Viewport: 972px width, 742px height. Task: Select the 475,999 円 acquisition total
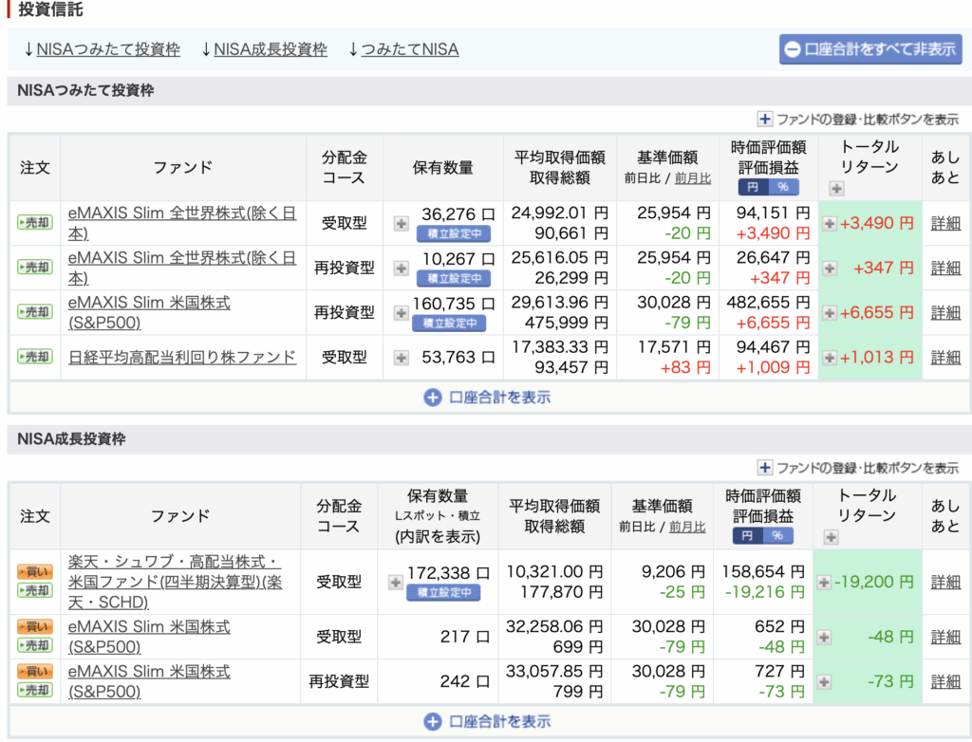(566, 323)
